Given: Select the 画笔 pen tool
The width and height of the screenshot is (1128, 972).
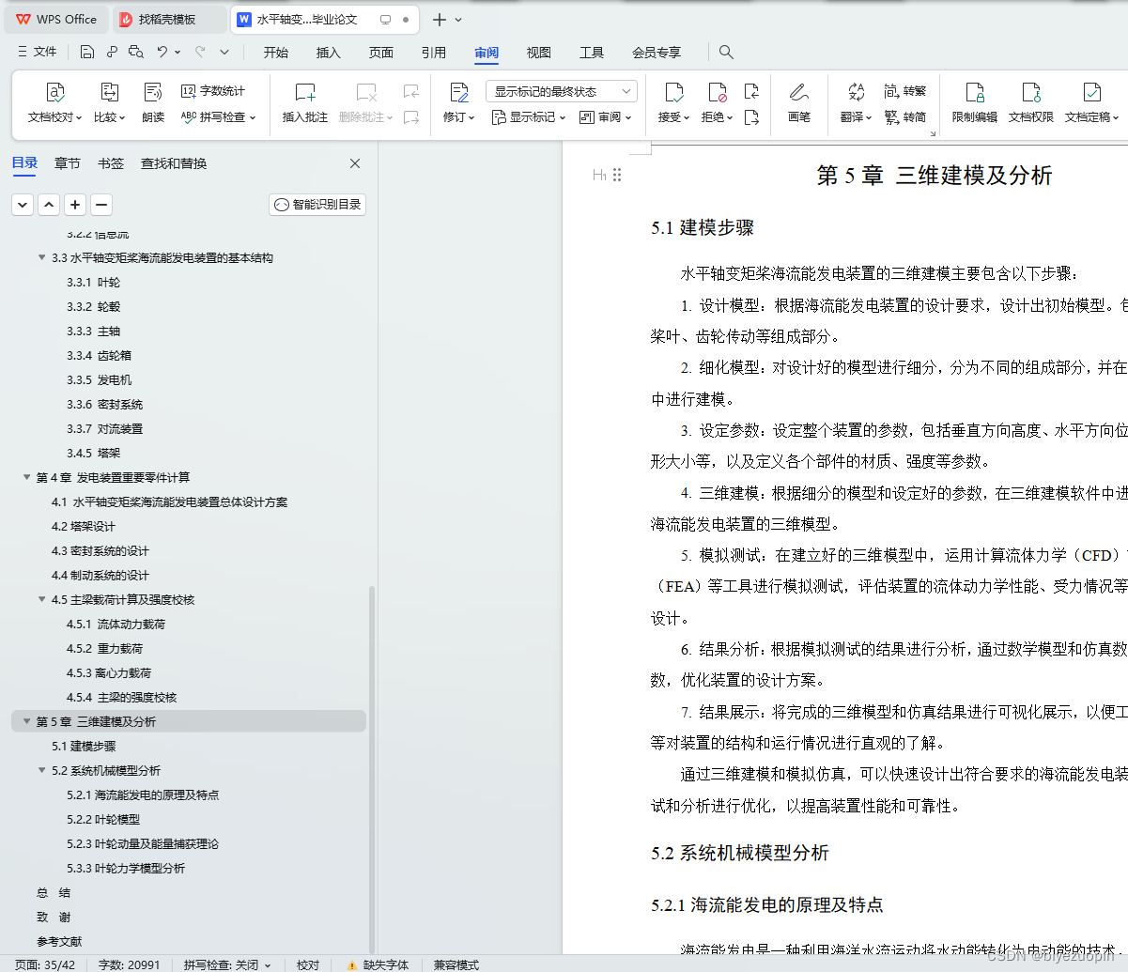Looking at the screenshot, I should coord(799,103).
